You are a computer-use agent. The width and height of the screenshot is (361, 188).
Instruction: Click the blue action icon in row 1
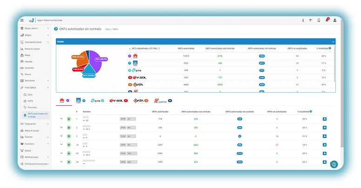click(325, 119)
